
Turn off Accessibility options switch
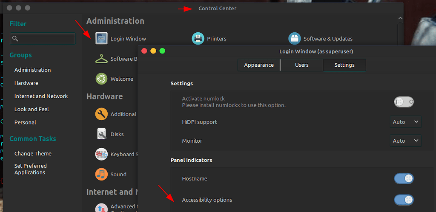pyautogui.click(x=404, y=200)
